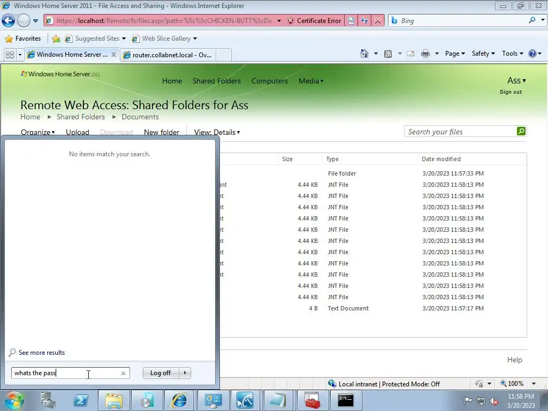Screen dimensions: 548x411
Task: Expand the address bar URL dropdown
Action: (x=279, y=21)
